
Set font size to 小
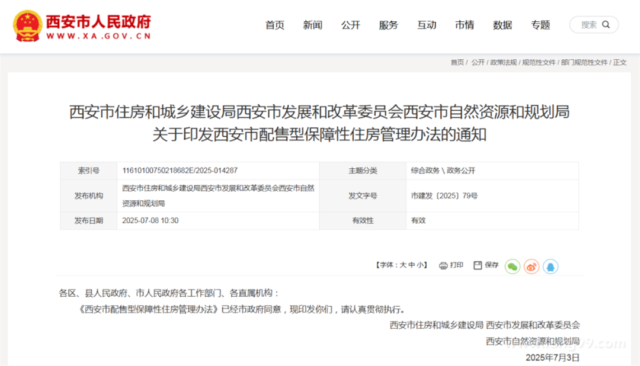[420, 265]
